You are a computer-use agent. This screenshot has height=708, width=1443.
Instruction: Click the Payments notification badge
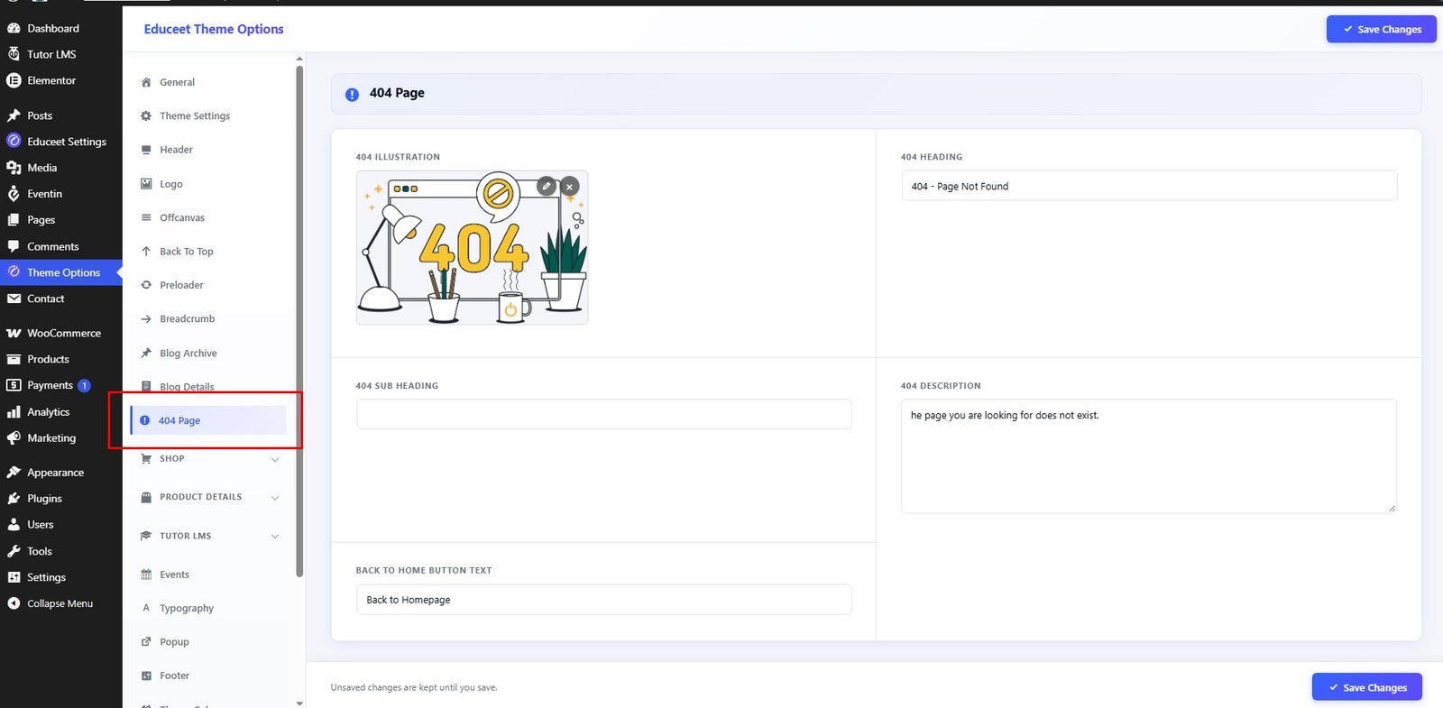[x=84, y=386]
